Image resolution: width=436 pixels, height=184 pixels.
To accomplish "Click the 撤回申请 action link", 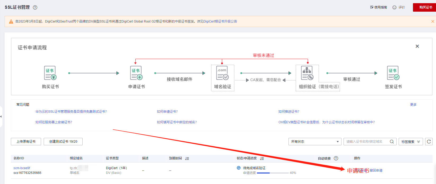I will 376,170.
